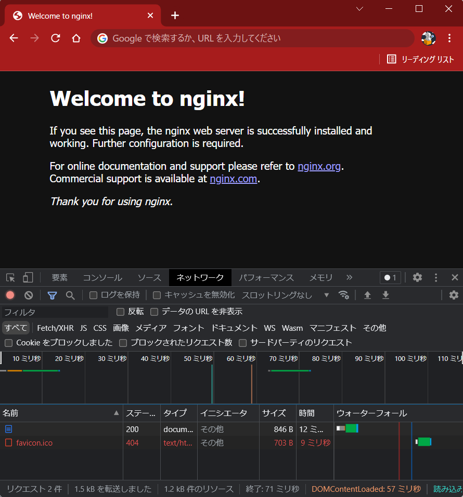Image resolution: width=463 pixels, height=497 pixels.
Task: Export HAR using the download arrow icon
Action: click(385, 295)
